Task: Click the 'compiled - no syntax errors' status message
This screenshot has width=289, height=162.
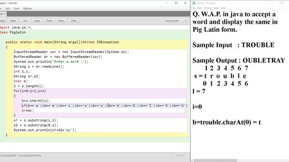Action: pyautogui.click(x=21, y=156)
